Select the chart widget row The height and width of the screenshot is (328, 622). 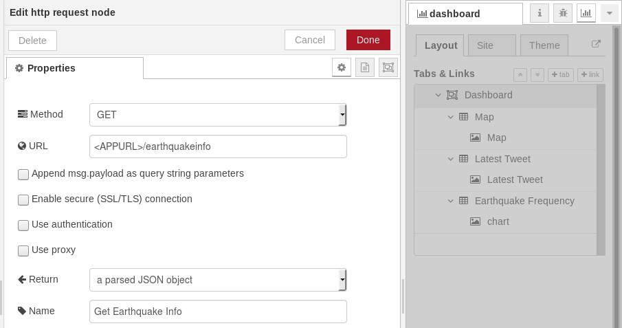click(505, 221)
